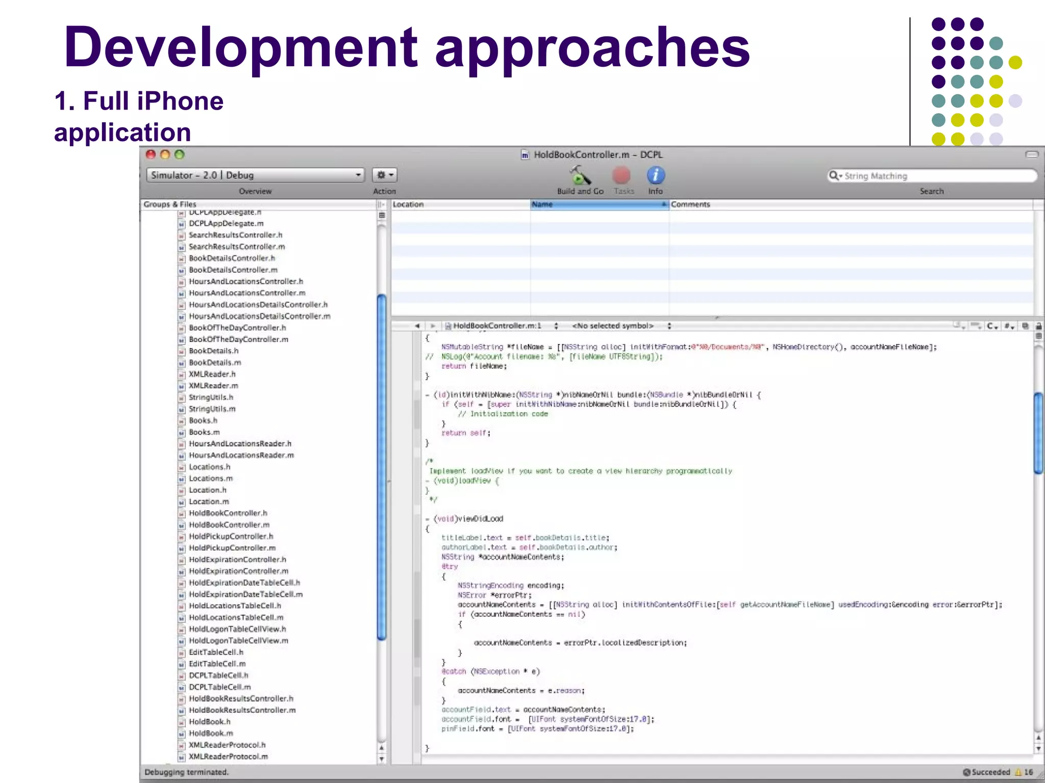Image resolution: width=1045 pixels, height=783 pixels.
Task: Toggle the editor lock icon
Action: tap(1038, 326)
